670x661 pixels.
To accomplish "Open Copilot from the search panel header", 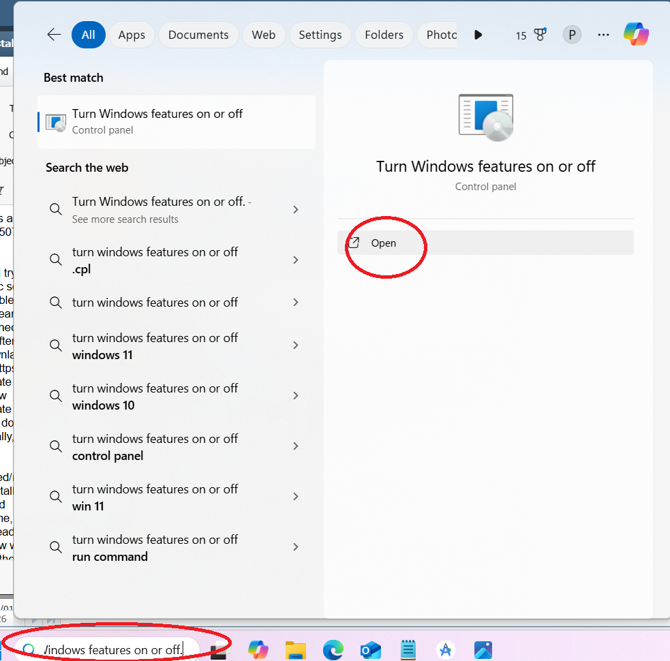I will (x=636, y=35).
